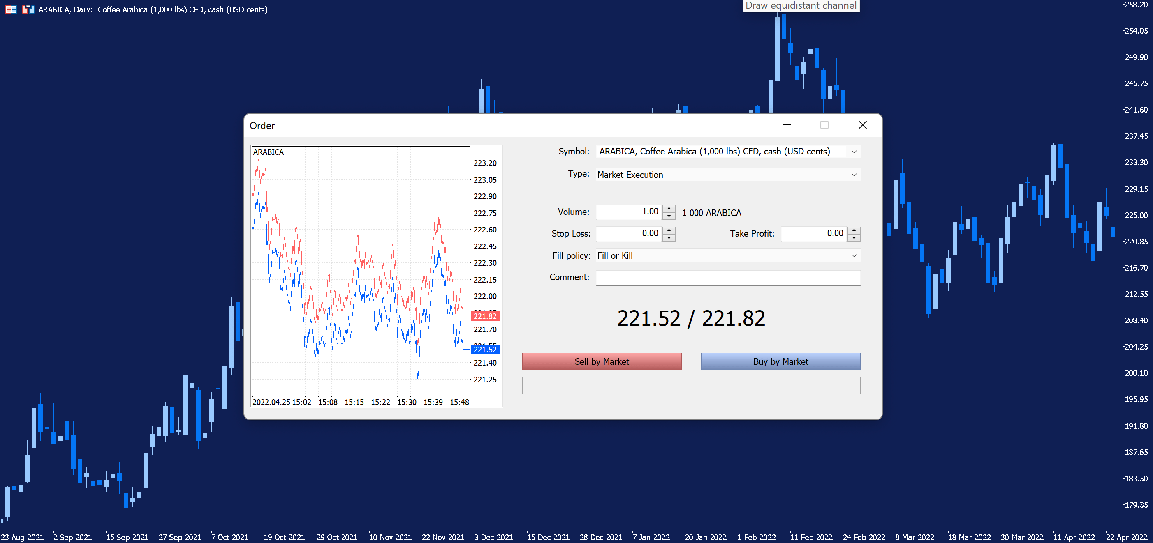The width and height of the screenshot is (1153, 543).
Task: Close the Order dialog
Action: [862, 125]
